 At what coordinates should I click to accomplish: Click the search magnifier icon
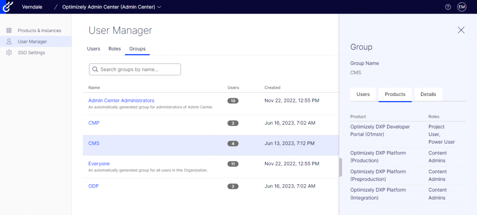click(95, 69)
